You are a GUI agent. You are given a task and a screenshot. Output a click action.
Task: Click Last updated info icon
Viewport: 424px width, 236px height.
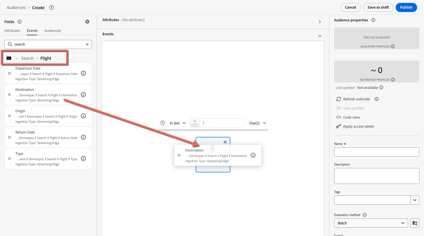pos(381,88)
